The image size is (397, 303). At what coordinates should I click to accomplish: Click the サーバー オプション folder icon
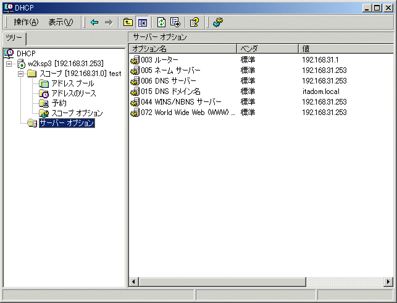[x=32, y=123]
